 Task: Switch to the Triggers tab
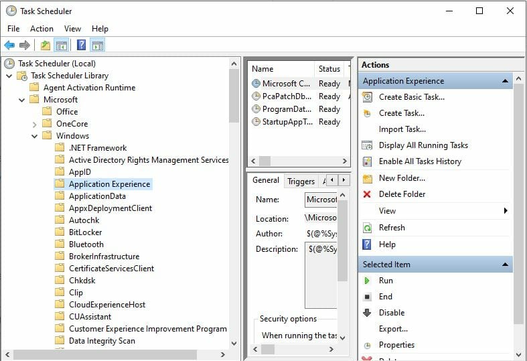(301, 182)
